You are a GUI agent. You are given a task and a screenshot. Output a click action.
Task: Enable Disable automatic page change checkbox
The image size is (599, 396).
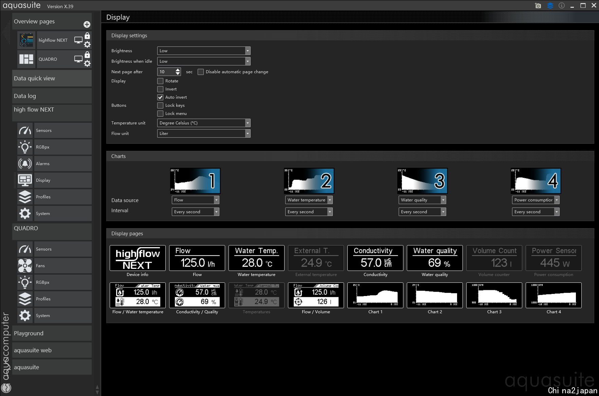[201, 72]
